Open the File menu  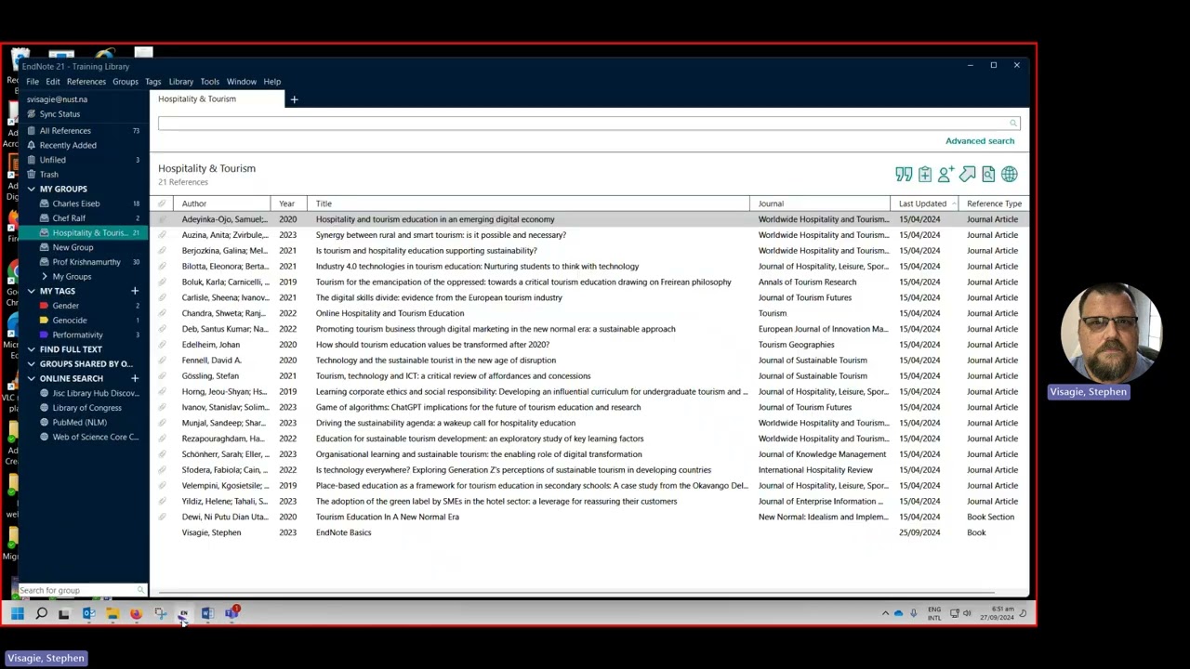tap(33, 82)
